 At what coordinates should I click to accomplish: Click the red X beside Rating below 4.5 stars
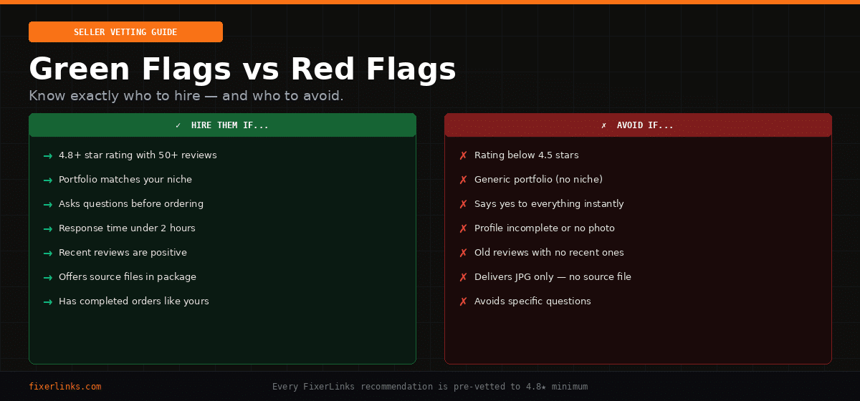pyautogui.click(x=463, y=155)
